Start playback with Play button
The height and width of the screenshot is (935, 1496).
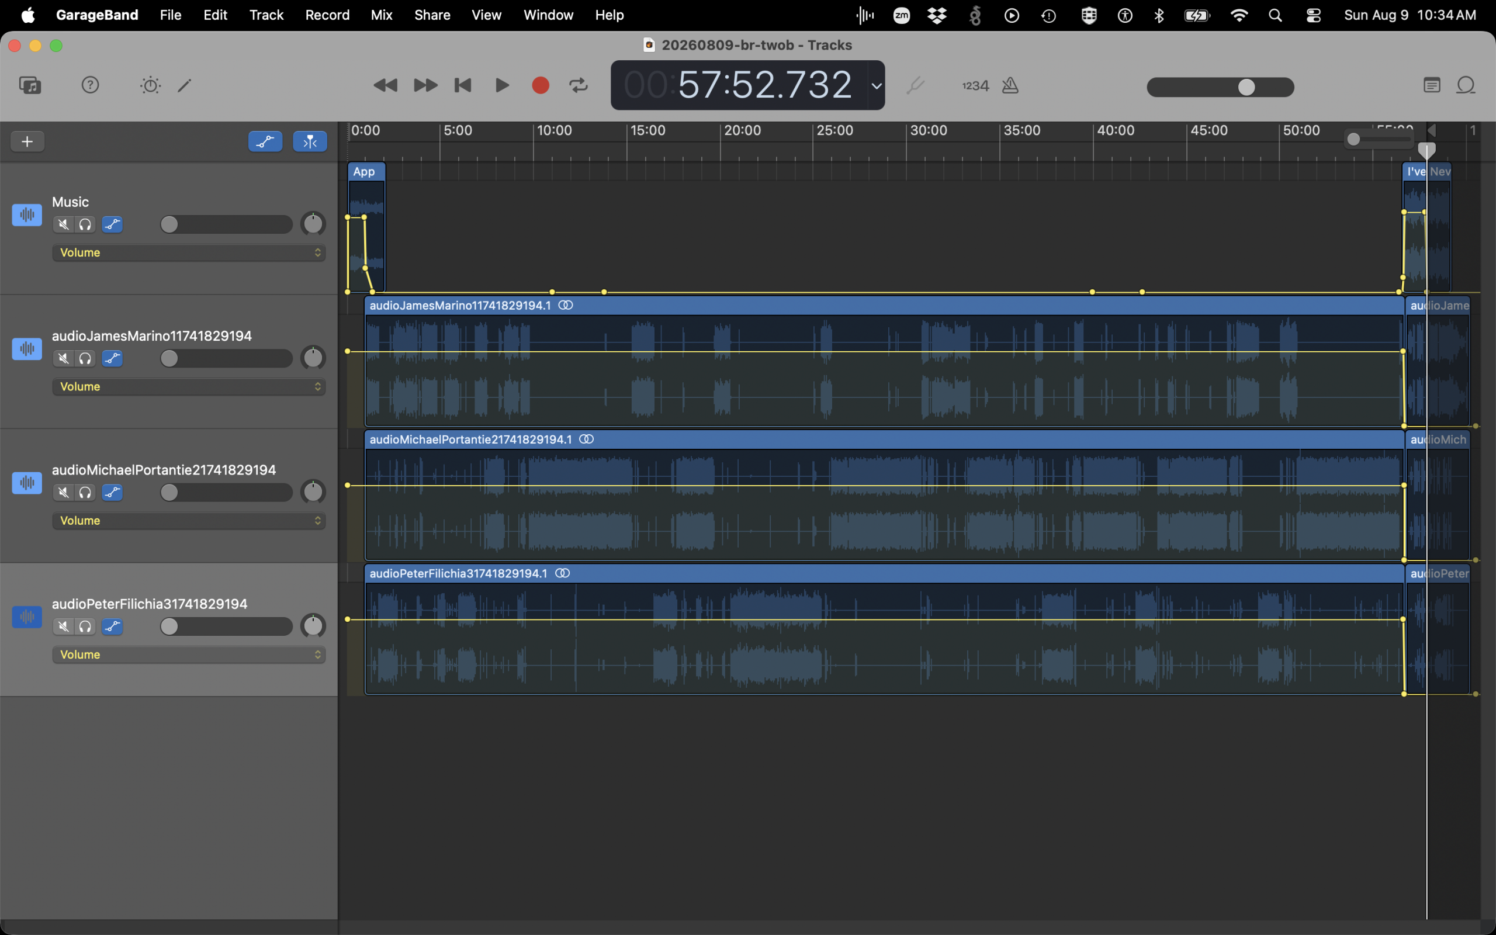502,85
